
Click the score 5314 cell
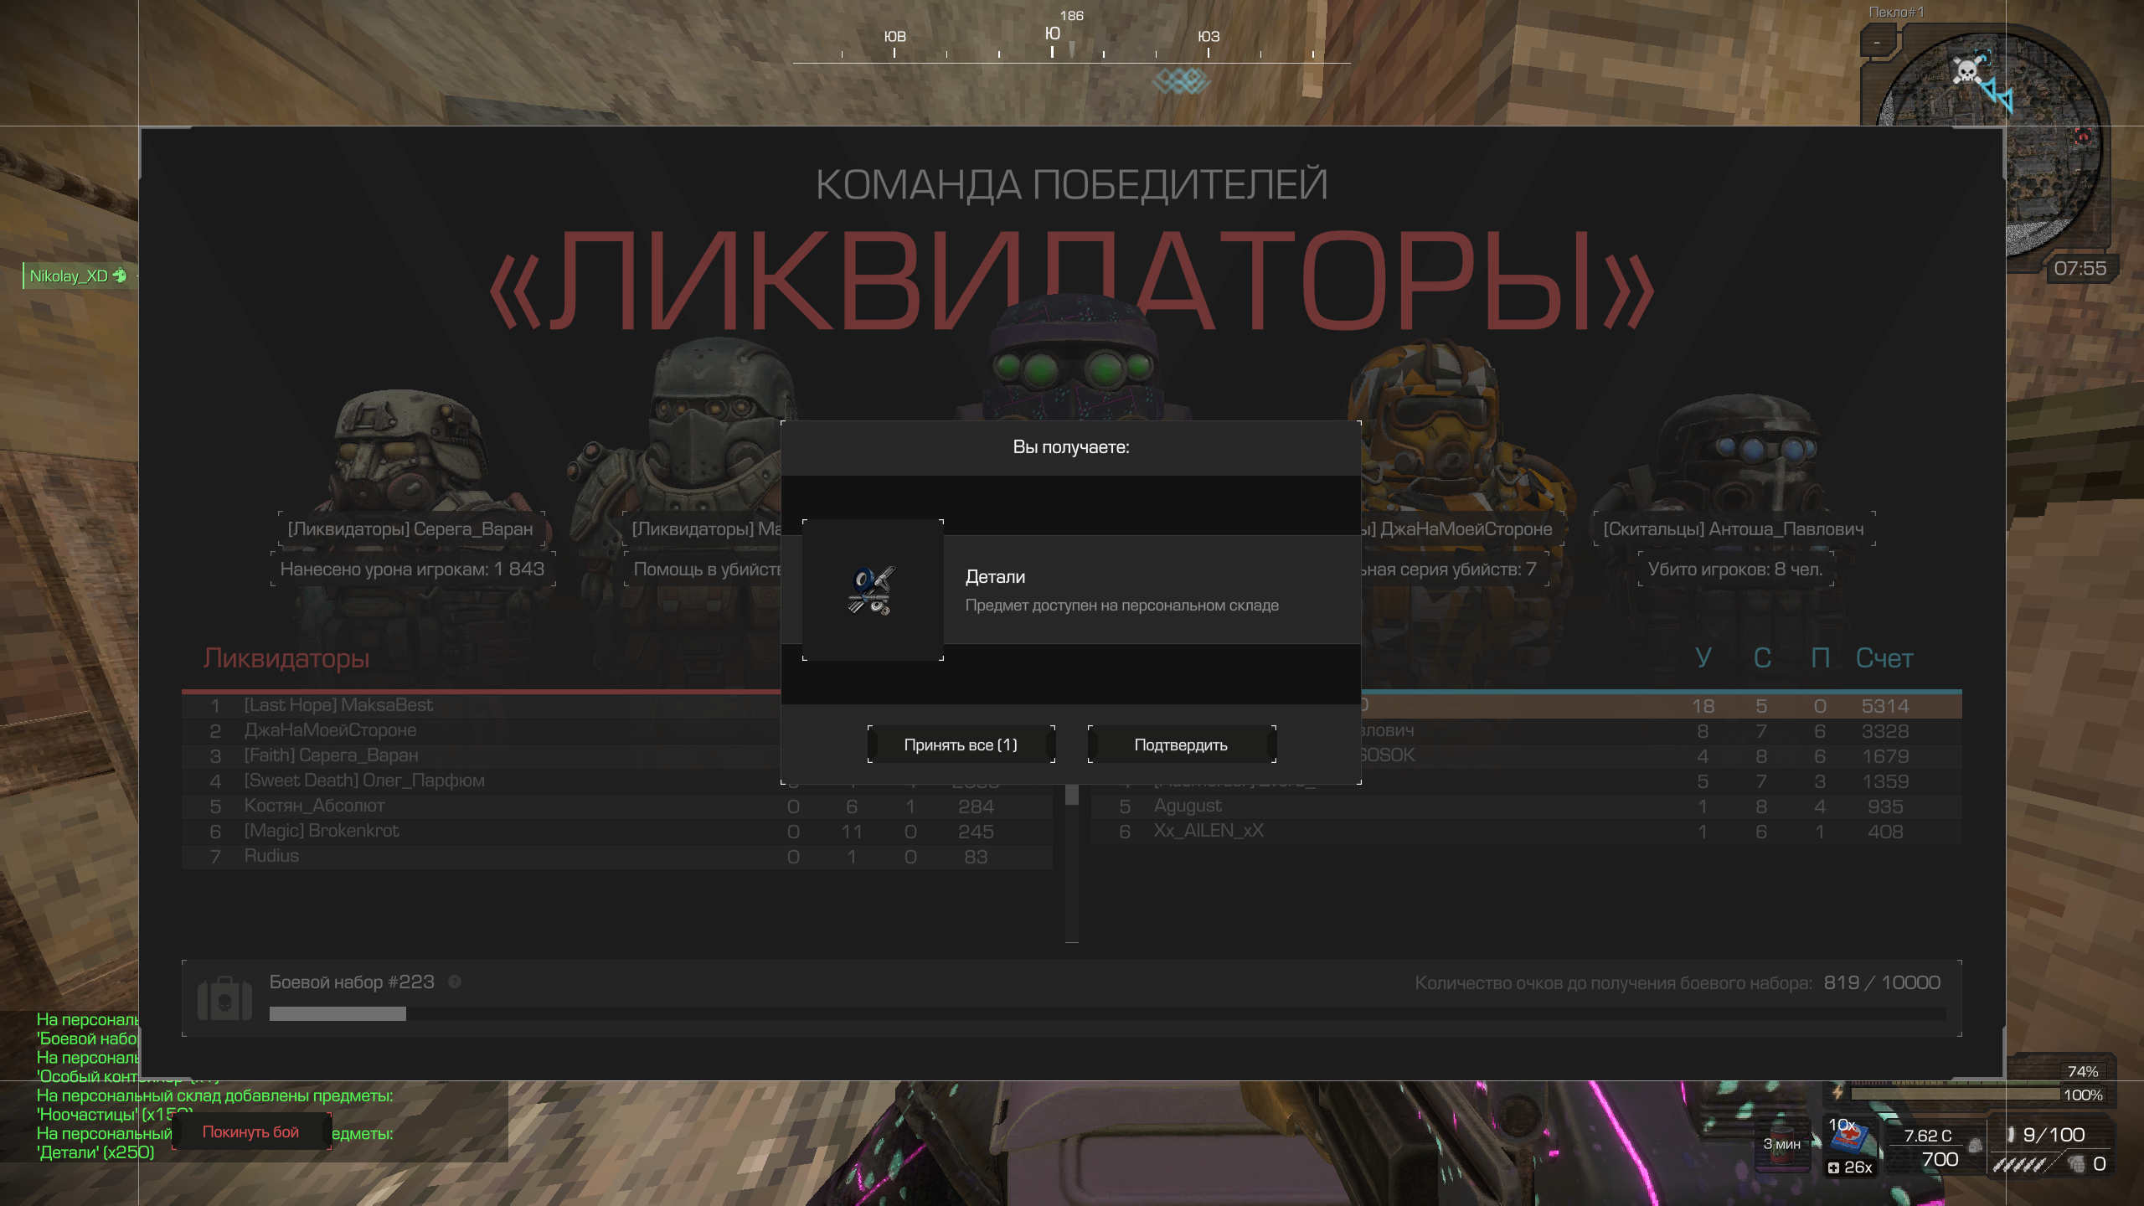point(1885,706)
